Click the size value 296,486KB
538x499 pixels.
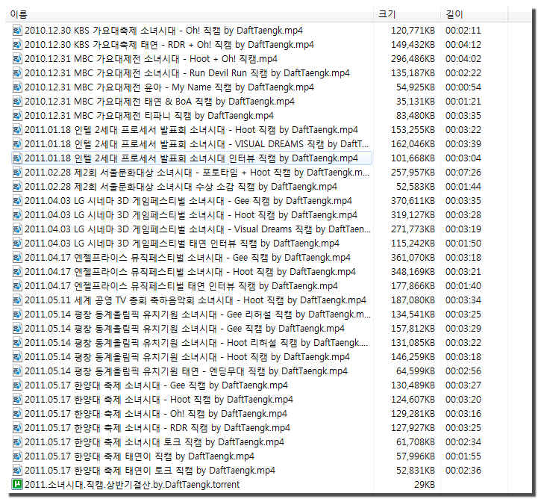[x=413, y=59]
